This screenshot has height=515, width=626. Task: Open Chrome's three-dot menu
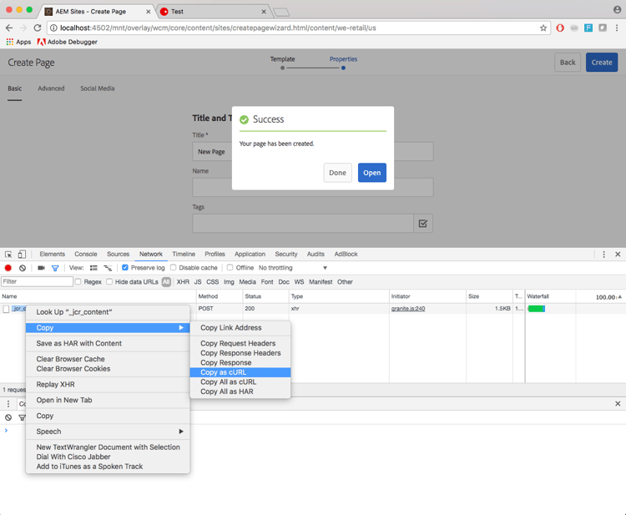[617, 28]
